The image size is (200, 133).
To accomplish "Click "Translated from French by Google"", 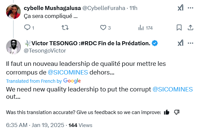I will coord(43,81).
